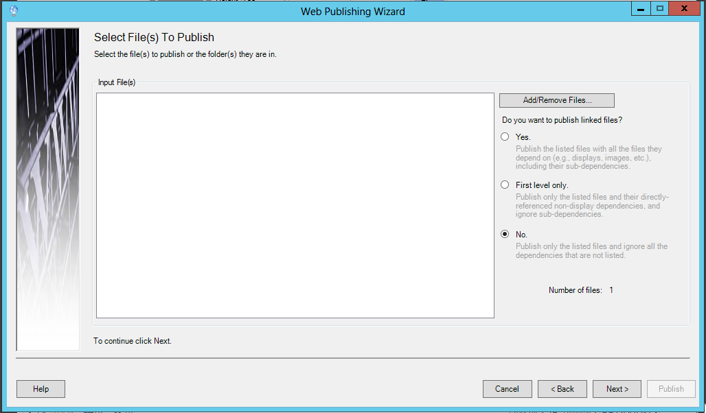Screen dimensions: 706x413
Task: Go back with the < Back button
Action: point(562,389)
